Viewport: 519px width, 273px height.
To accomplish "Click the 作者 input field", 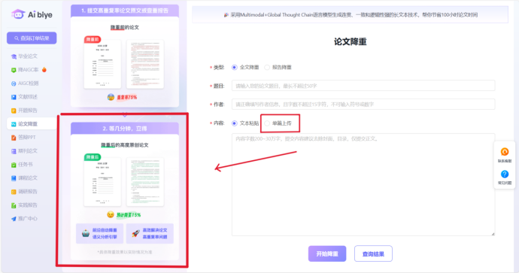I will pos(363,105).
